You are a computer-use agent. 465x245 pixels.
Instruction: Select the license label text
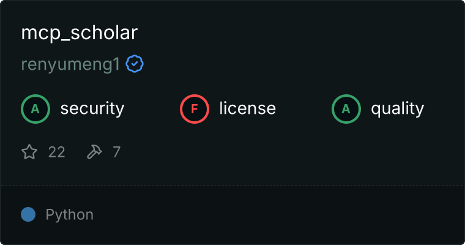pos(248,108)
